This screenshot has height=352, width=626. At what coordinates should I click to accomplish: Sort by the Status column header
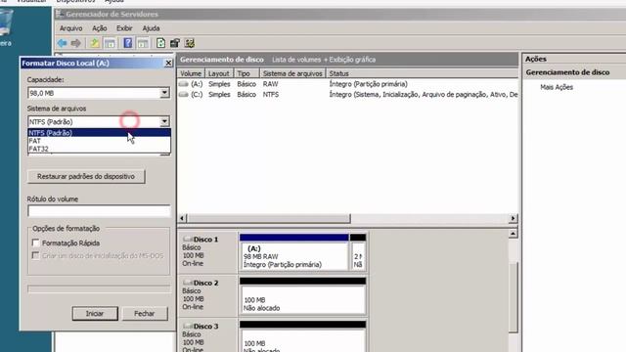[x=422, y=73]
